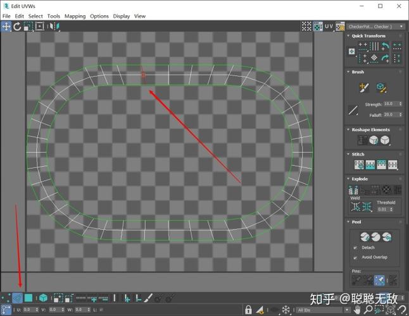Open the CheckerPattern texture dropdown
This screenshot has width=409, height=316.
tap(375, 27)
